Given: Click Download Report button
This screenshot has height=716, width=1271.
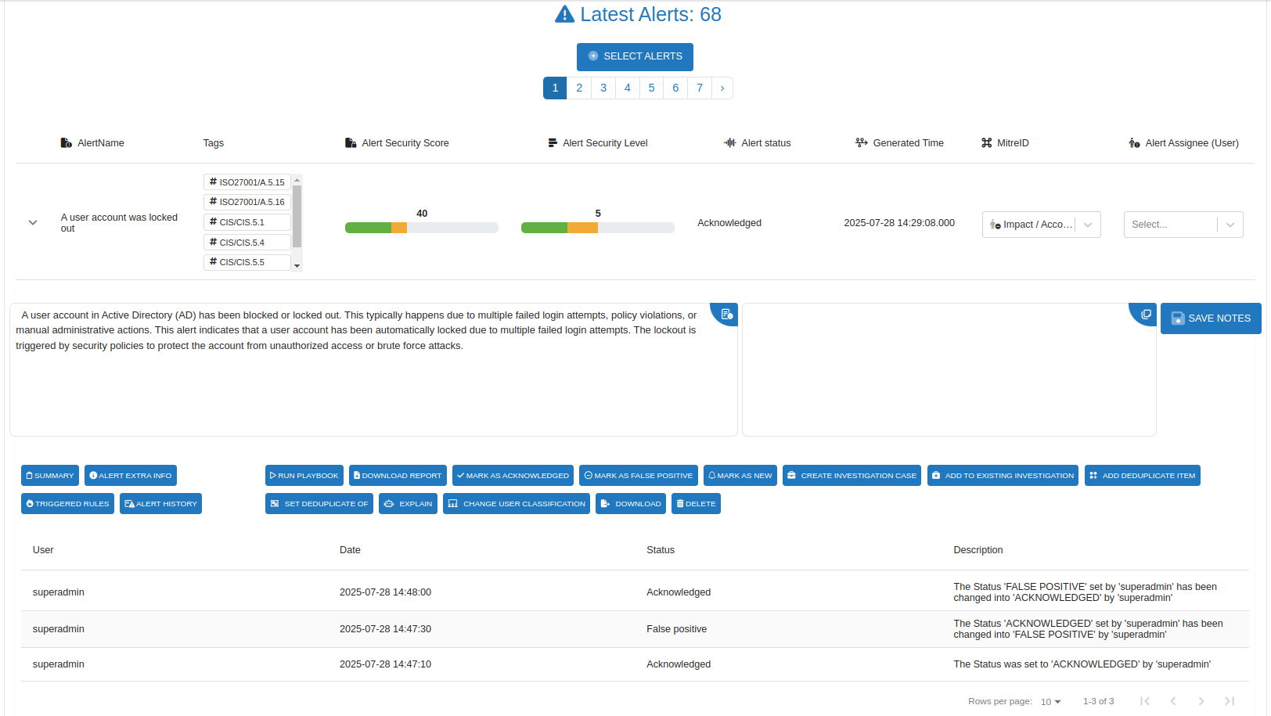Looking at the screenshot, I should point(398,476).
